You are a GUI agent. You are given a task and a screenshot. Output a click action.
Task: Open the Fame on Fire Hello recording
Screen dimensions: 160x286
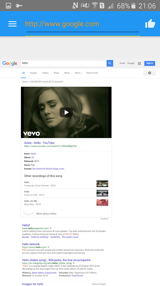(x=34, y=193)
